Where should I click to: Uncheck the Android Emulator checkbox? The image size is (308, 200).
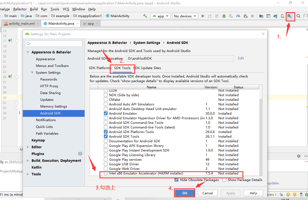pos(106,114)
